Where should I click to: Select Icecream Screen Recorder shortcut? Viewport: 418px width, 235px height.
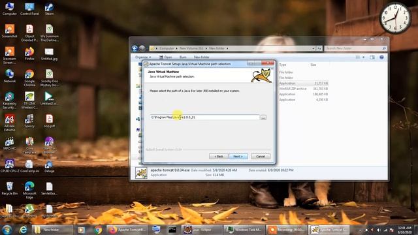[x=10, y=55]
